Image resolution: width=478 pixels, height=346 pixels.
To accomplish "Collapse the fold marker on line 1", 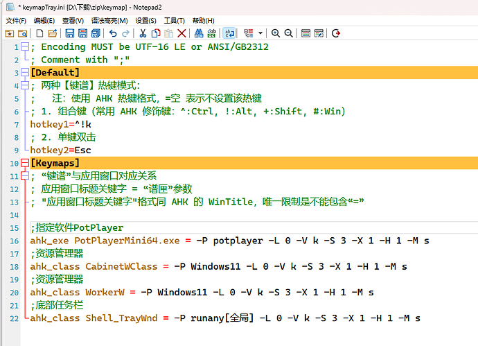I will point(25,46).
